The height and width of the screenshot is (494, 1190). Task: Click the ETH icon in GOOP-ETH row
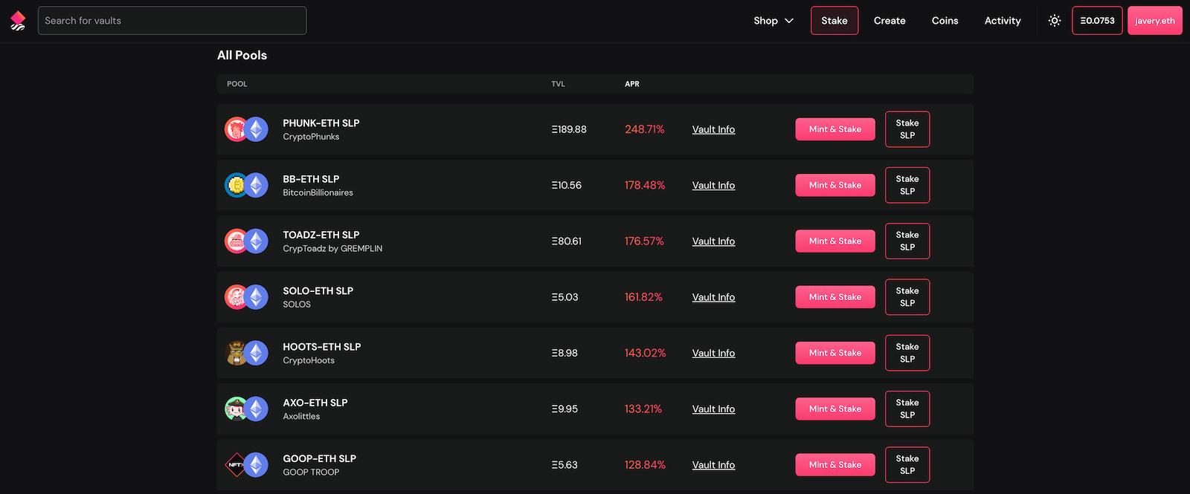click(x=257, y=465)
